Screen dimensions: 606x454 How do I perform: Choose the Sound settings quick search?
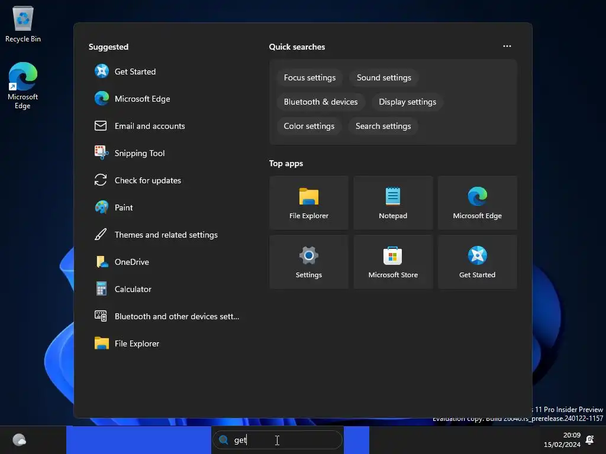(x=383, y=77)
